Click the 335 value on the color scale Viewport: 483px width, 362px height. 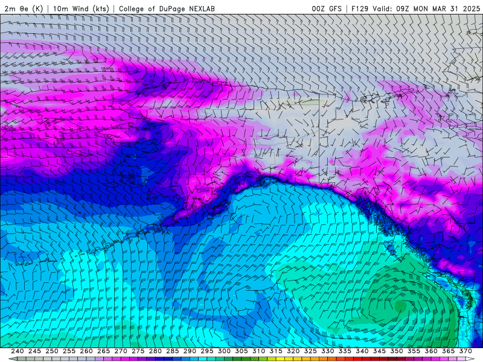(345, 351)
